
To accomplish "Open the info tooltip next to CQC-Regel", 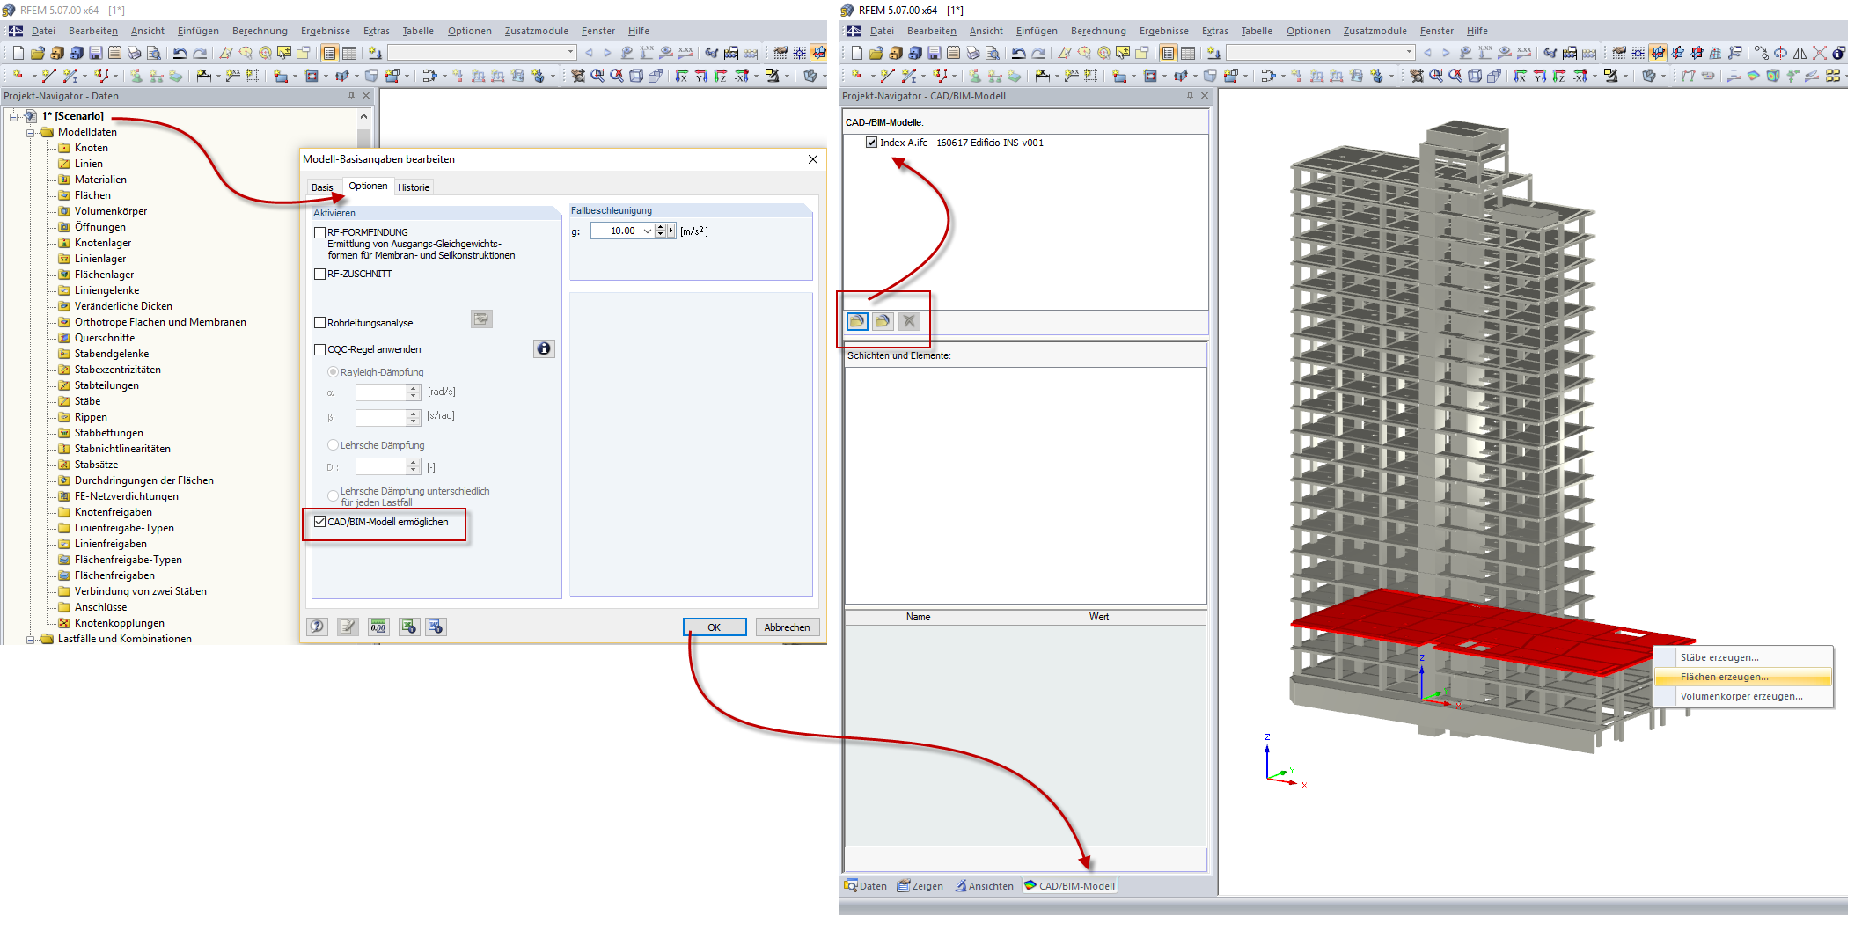I will (x=544, y=348).
